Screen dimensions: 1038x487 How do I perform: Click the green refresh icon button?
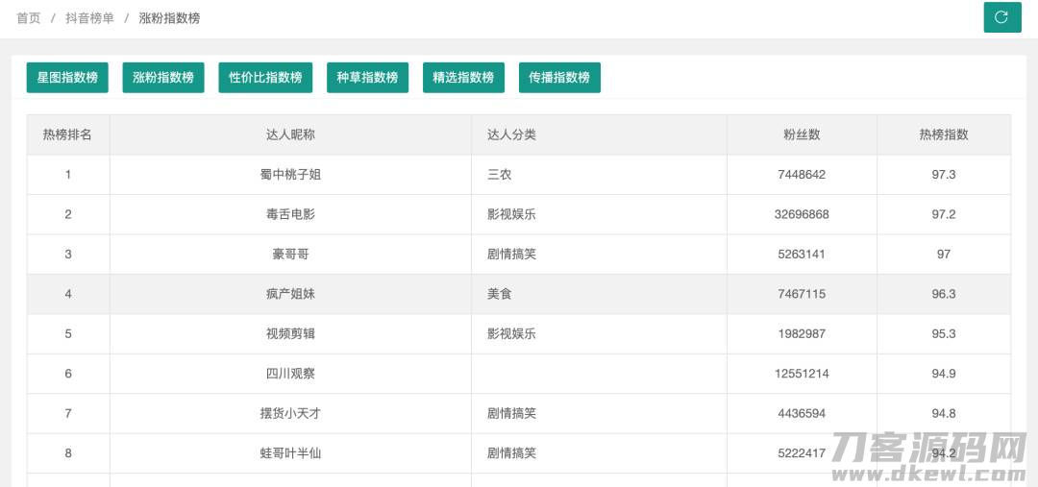coord(1002,17)
